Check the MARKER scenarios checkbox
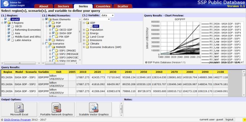Image resolution: width=246 pixels, height=122 pixels. click(x=50, y=47)
